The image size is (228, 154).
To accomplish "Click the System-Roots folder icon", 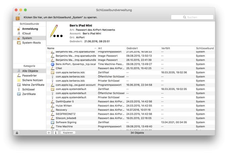I will [19, 43].
